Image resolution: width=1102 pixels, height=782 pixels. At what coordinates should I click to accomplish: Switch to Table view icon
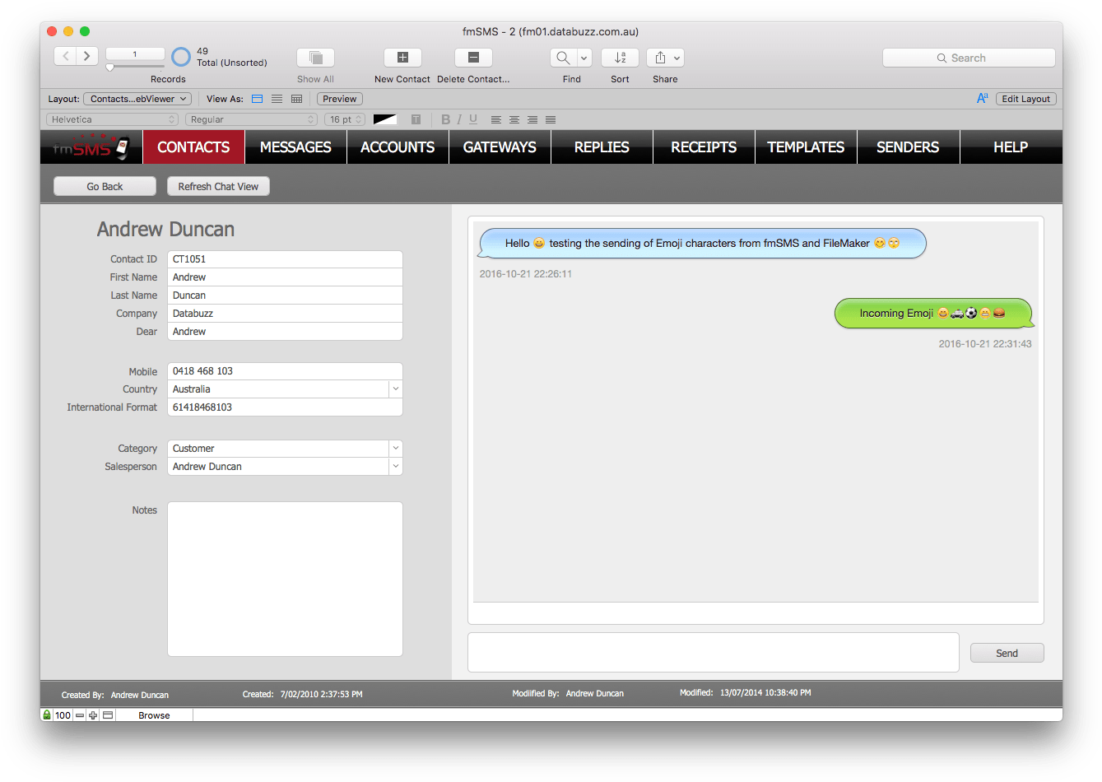pyautogui.click(x=297, y=98)
